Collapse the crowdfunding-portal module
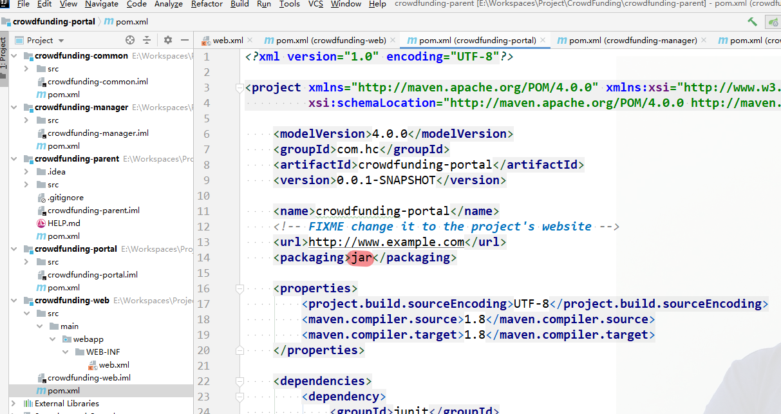781x414 pixels. coord(14,249)
